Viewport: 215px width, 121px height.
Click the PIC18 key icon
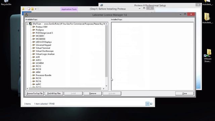[34, 69]
